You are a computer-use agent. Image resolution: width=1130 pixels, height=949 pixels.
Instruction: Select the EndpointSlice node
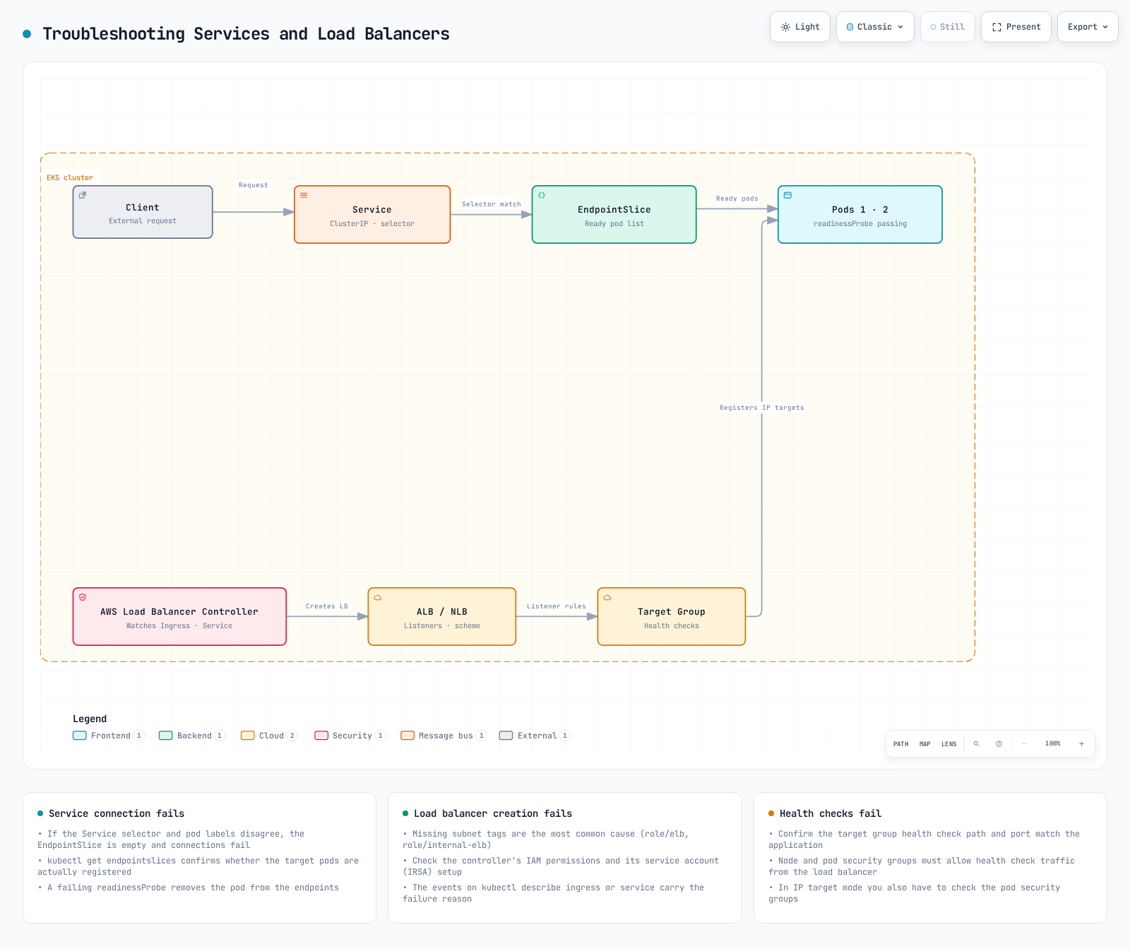coord(614,215)
